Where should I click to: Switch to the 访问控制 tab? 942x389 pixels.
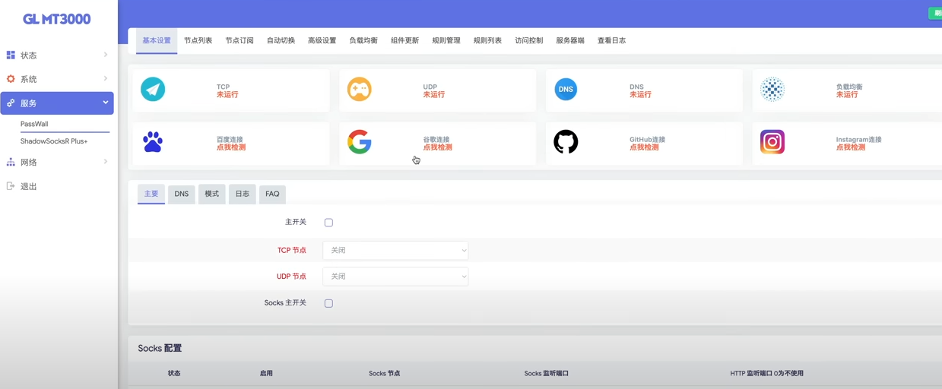pos(528,41)
